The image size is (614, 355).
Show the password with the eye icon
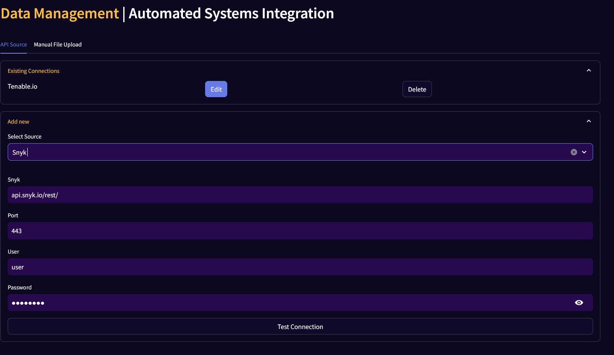pos(579,303)
